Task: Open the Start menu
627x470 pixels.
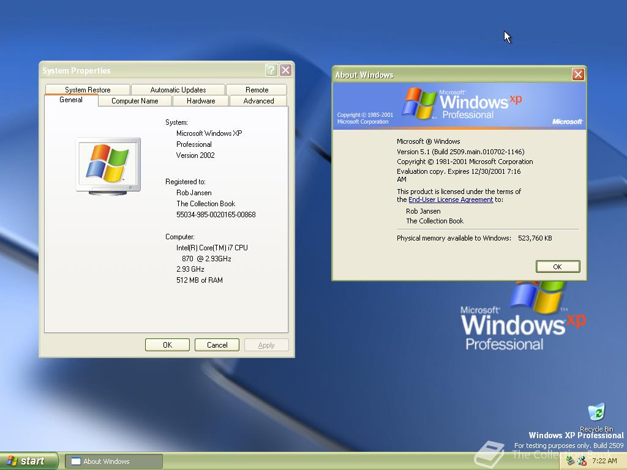Action: (29, 461)
